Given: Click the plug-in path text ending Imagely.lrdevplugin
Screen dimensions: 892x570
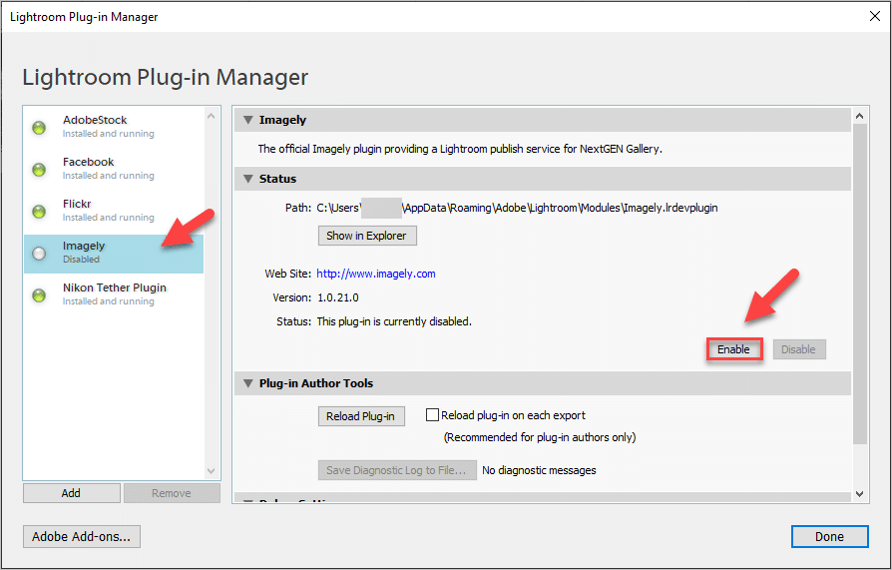Looking at the screenshot, I should tap(517, 208).
